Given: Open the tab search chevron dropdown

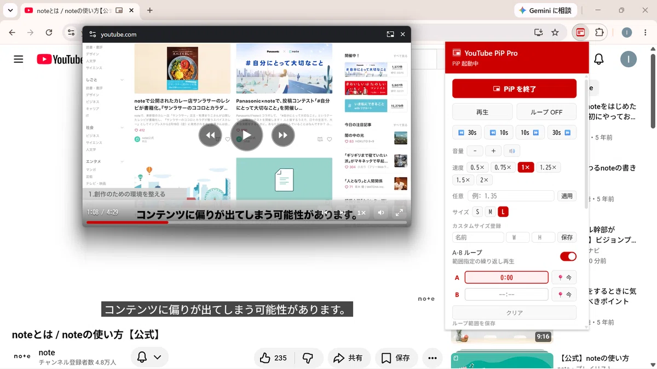Looking at the screenshot, I should coord(10,10).
